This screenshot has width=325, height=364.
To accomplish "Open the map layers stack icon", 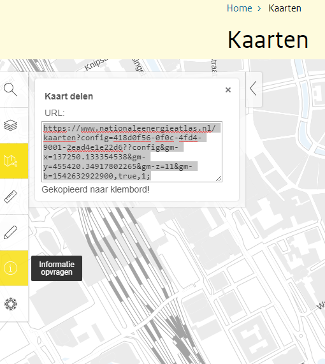I will (10, 126).
